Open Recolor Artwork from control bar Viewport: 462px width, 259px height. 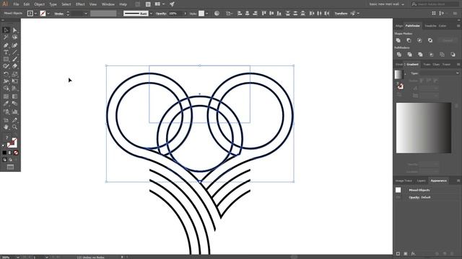(217, 13)
